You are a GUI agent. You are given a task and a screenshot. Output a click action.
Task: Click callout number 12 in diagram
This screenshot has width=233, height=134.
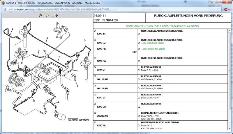tap(45, 51)
